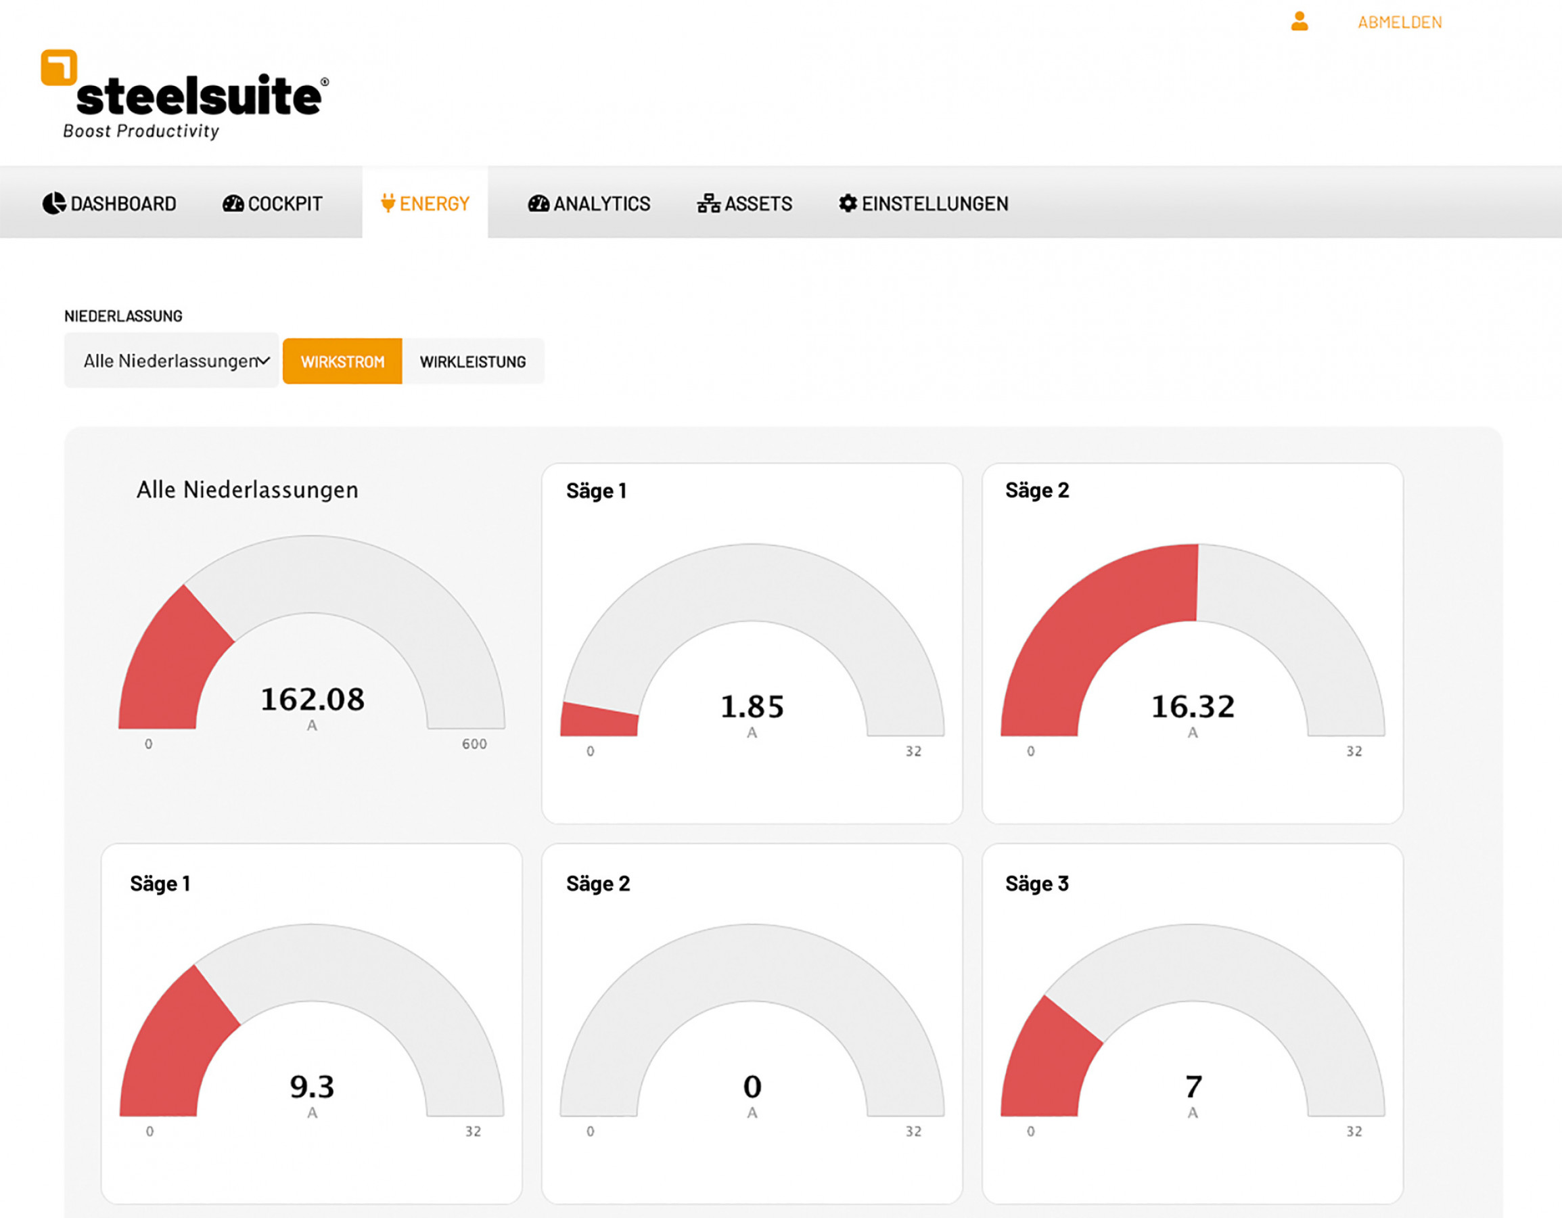Click the Assets network icon
1562x1218 pixels.
[x=708, y=204]
